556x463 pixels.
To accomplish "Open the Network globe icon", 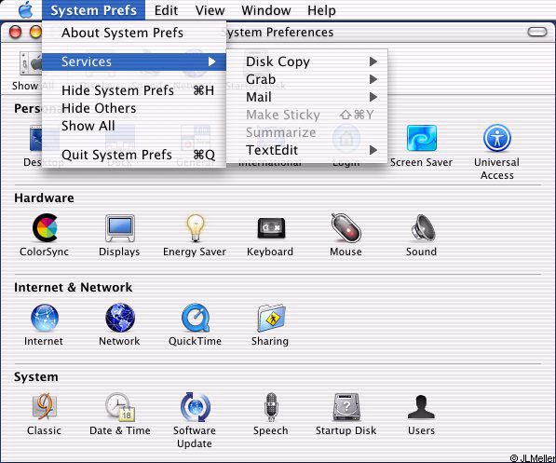I will point(120,317).
